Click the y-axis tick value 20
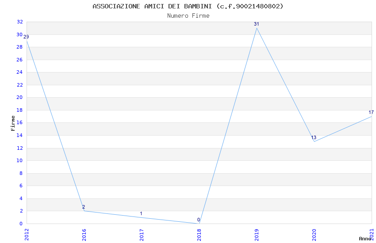The height and width of the screenshot is (243, 376). click(19, 97)
